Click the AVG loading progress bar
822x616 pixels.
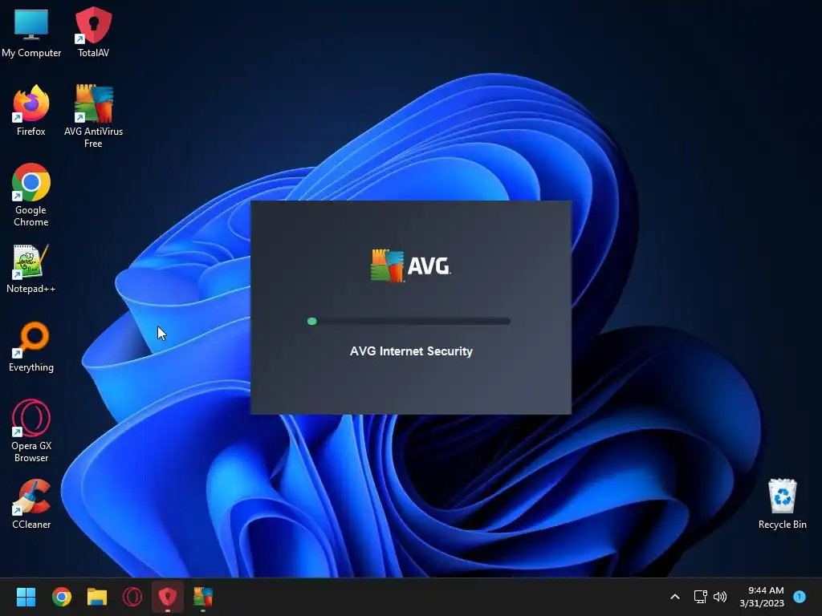(409, 321)
